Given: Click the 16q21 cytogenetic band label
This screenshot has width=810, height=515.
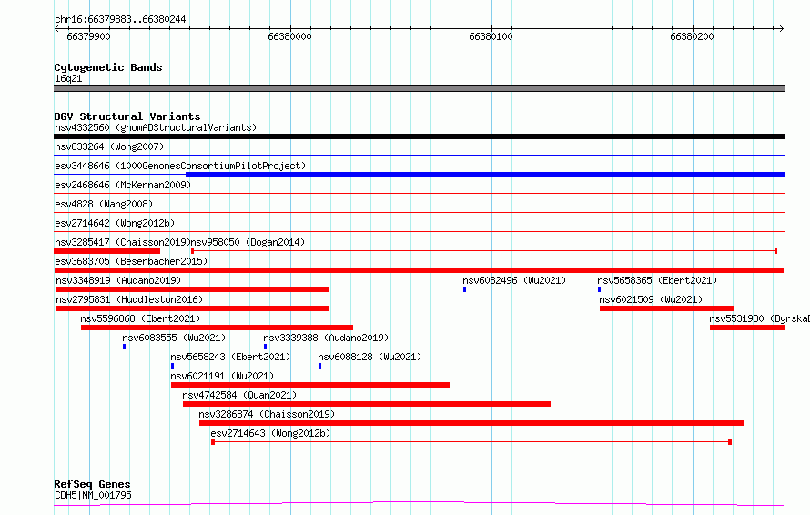Looking at the screenshot, I should click(x=68, y=78).
